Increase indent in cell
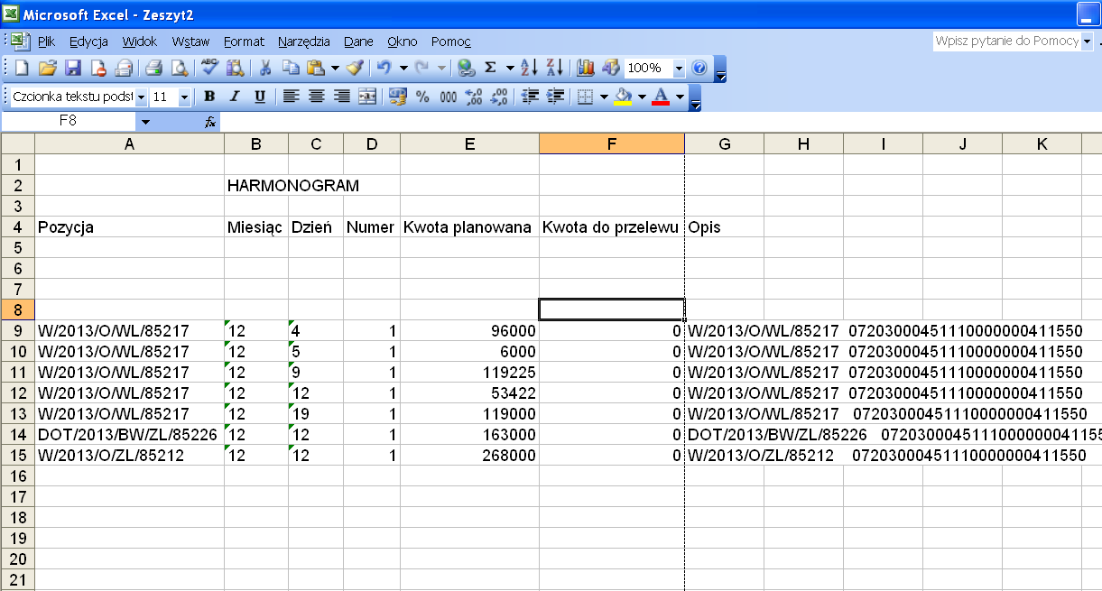 (x=556, y=97)
